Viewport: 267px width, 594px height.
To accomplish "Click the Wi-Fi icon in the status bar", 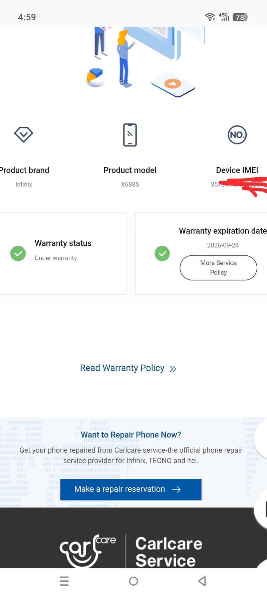I will 210,17.
